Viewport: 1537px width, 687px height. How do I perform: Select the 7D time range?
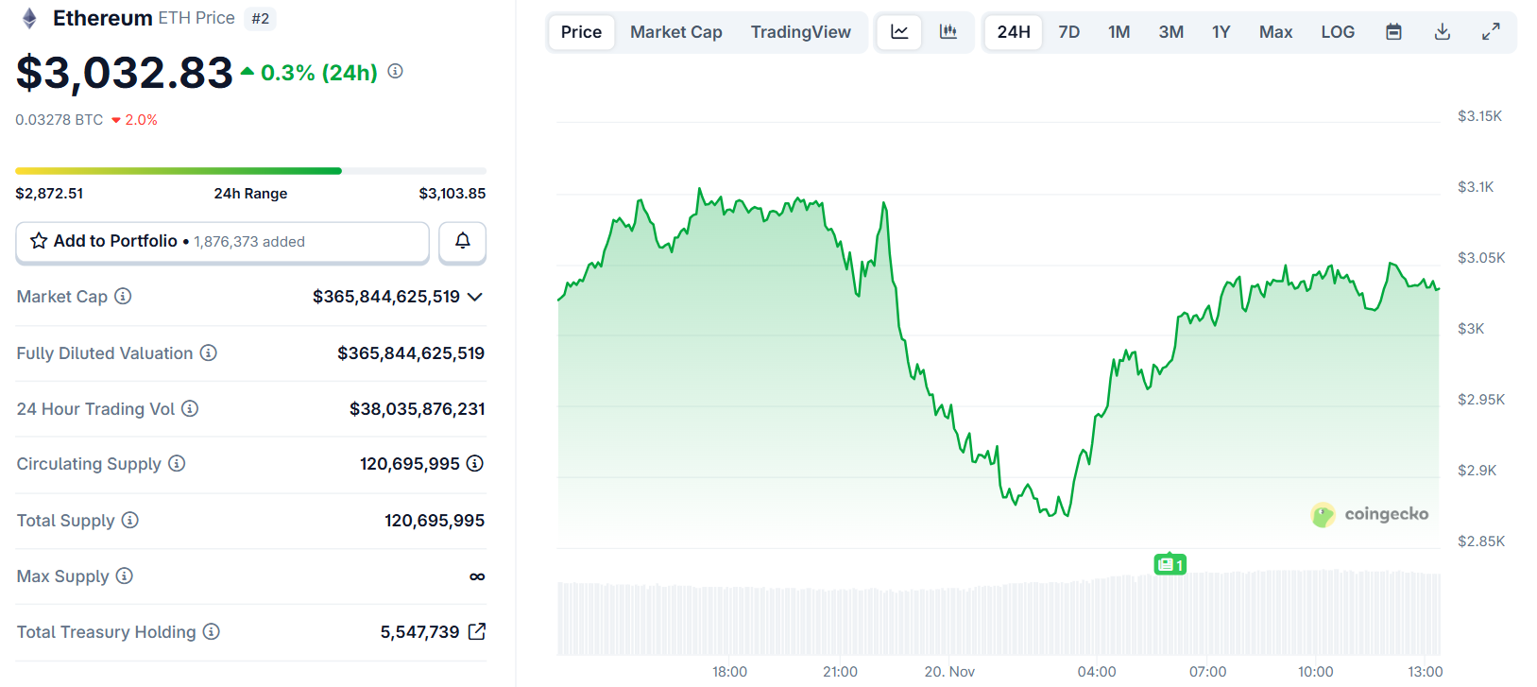click(1069, 32)
